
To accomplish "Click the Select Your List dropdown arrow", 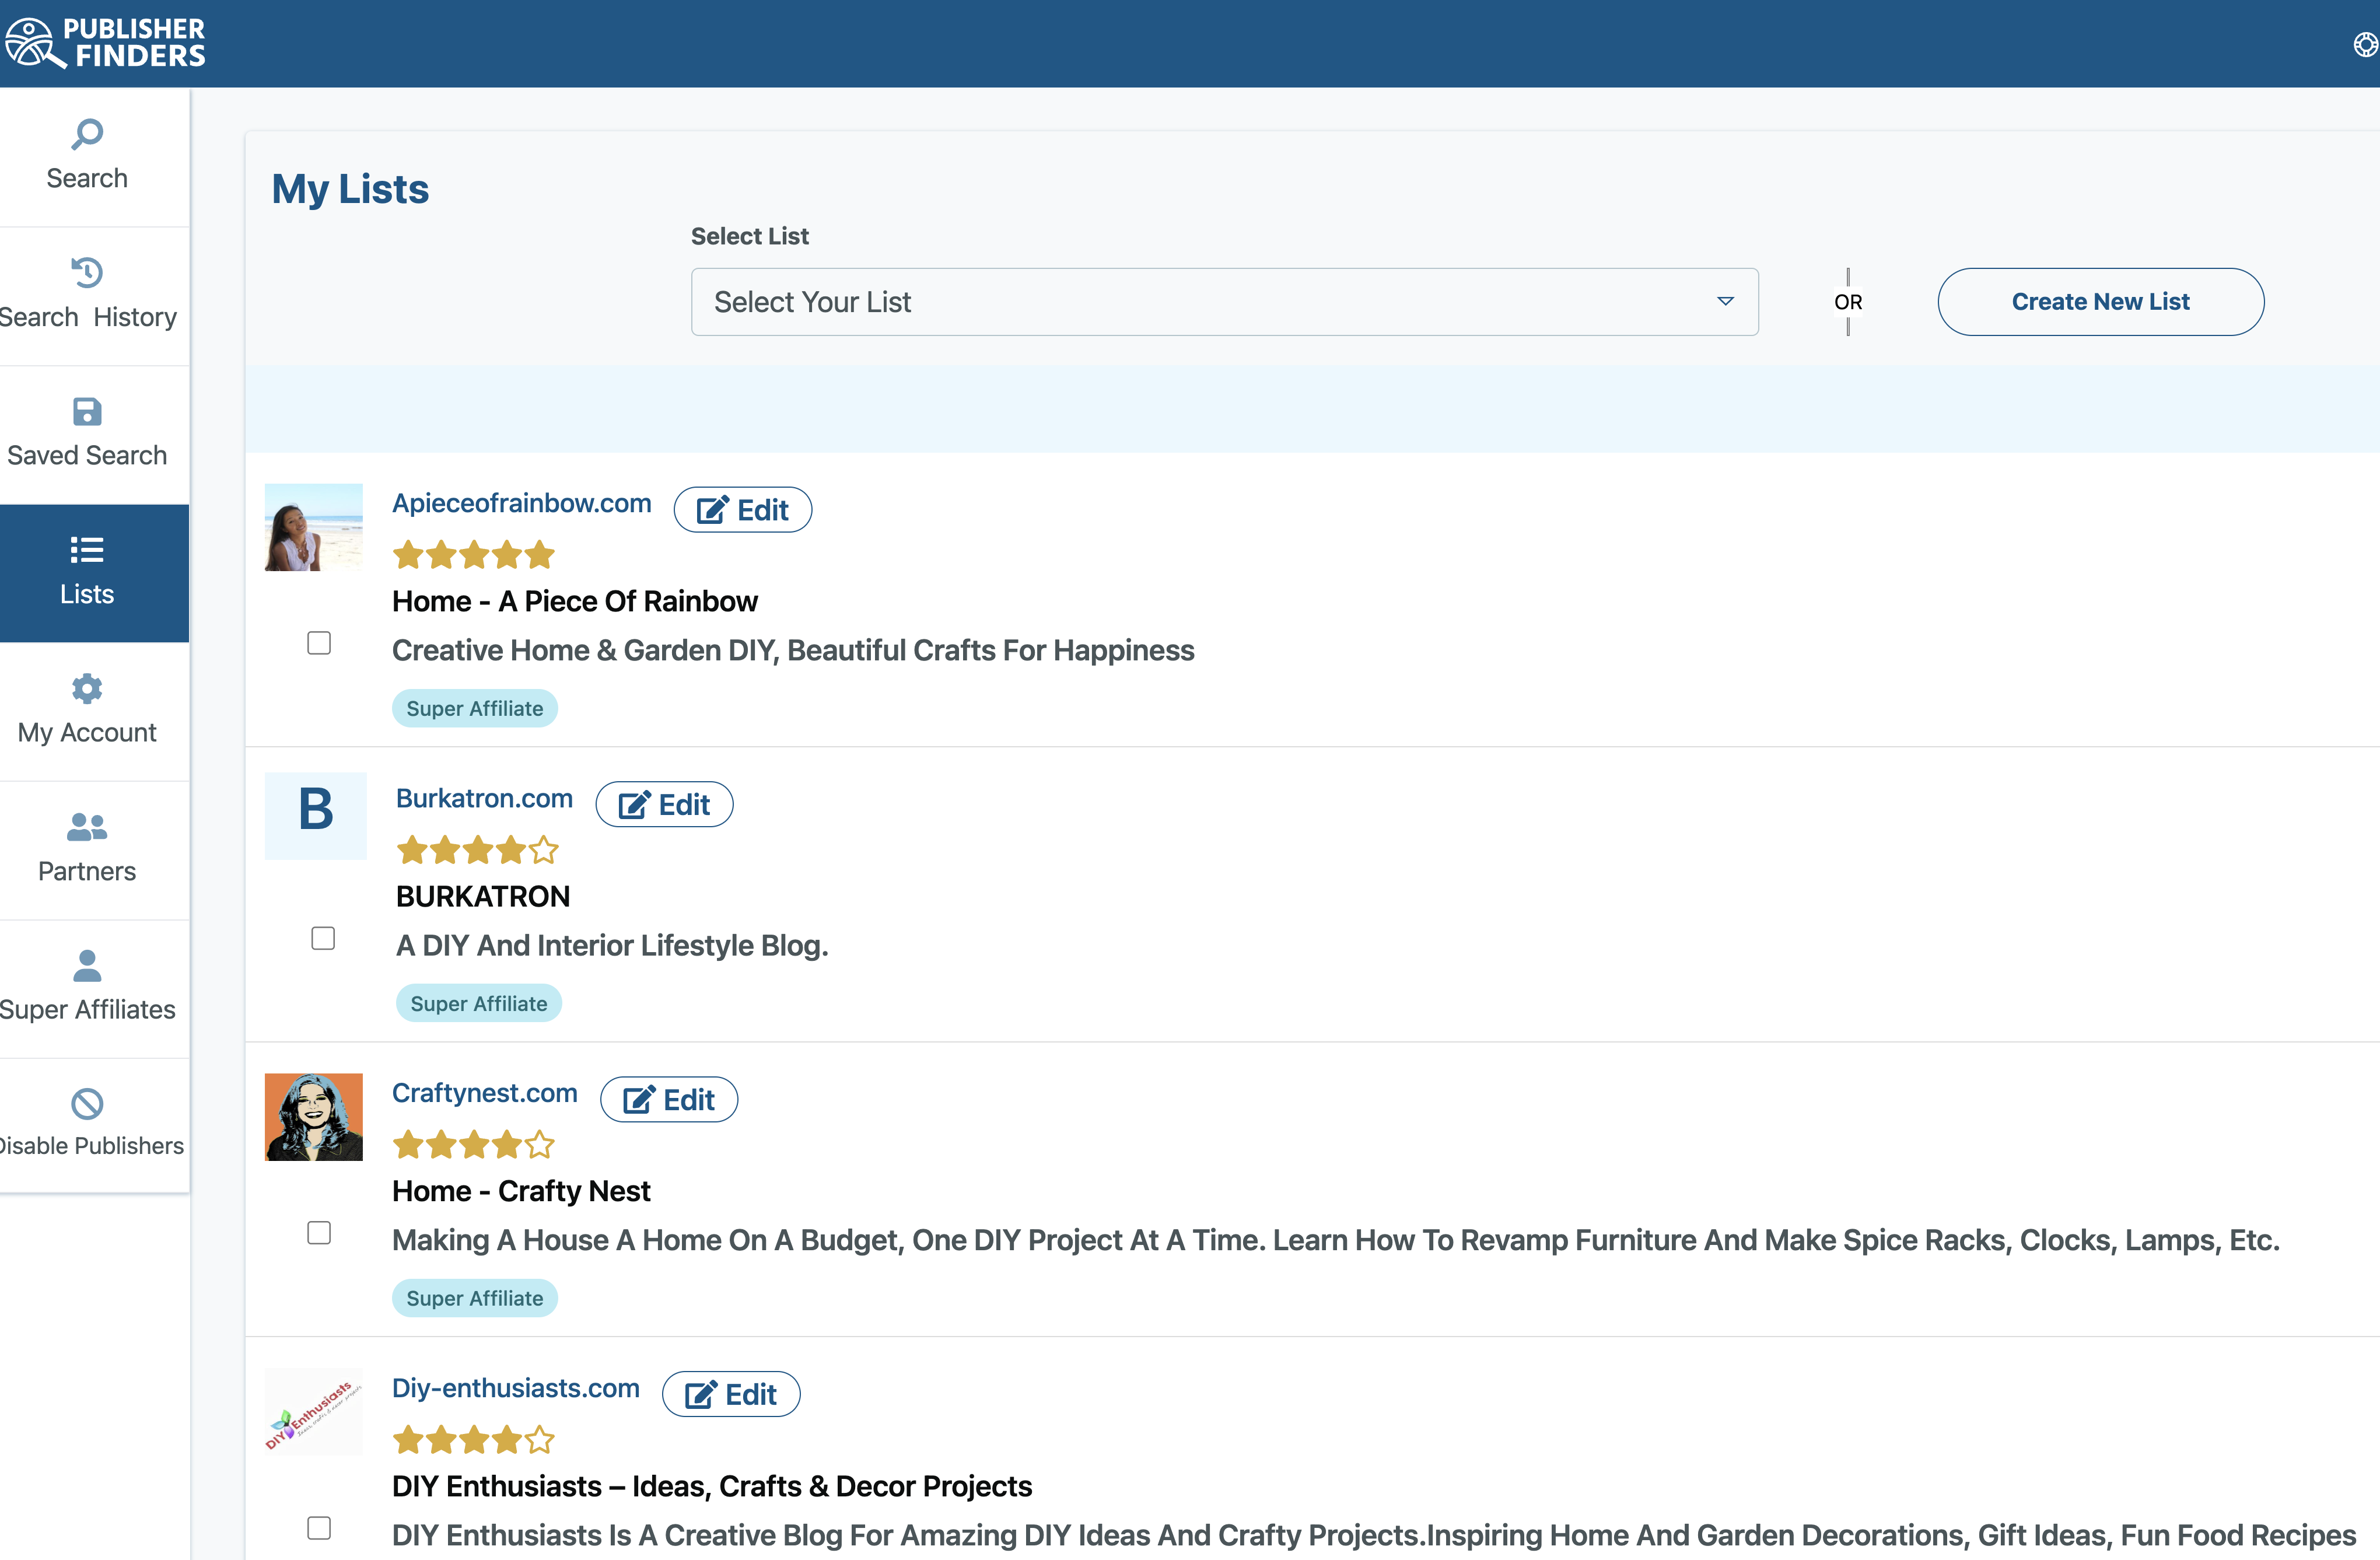I will [1725, 301].
